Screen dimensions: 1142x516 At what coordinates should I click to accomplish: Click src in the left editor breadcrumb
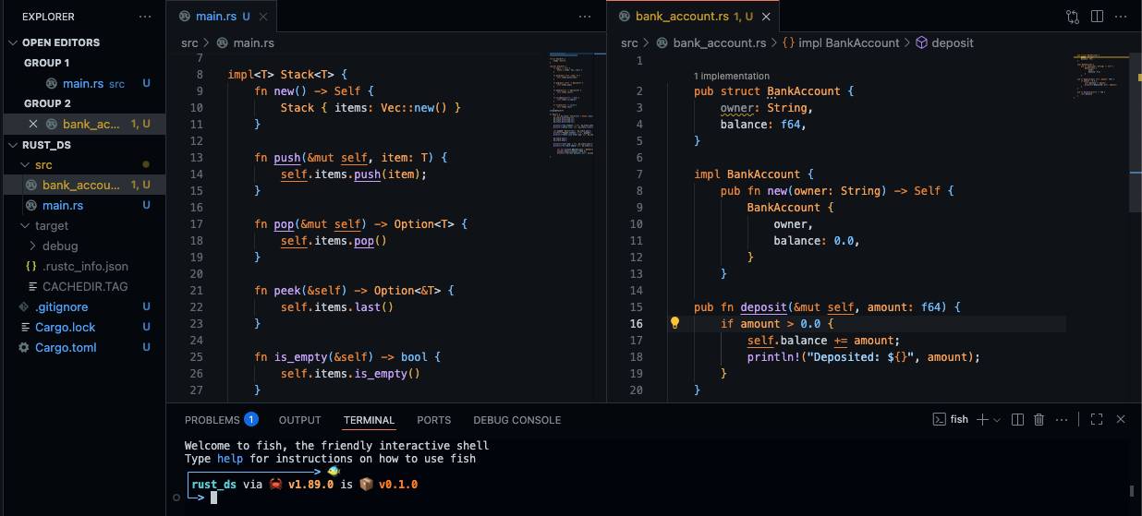tap(189, 42)
